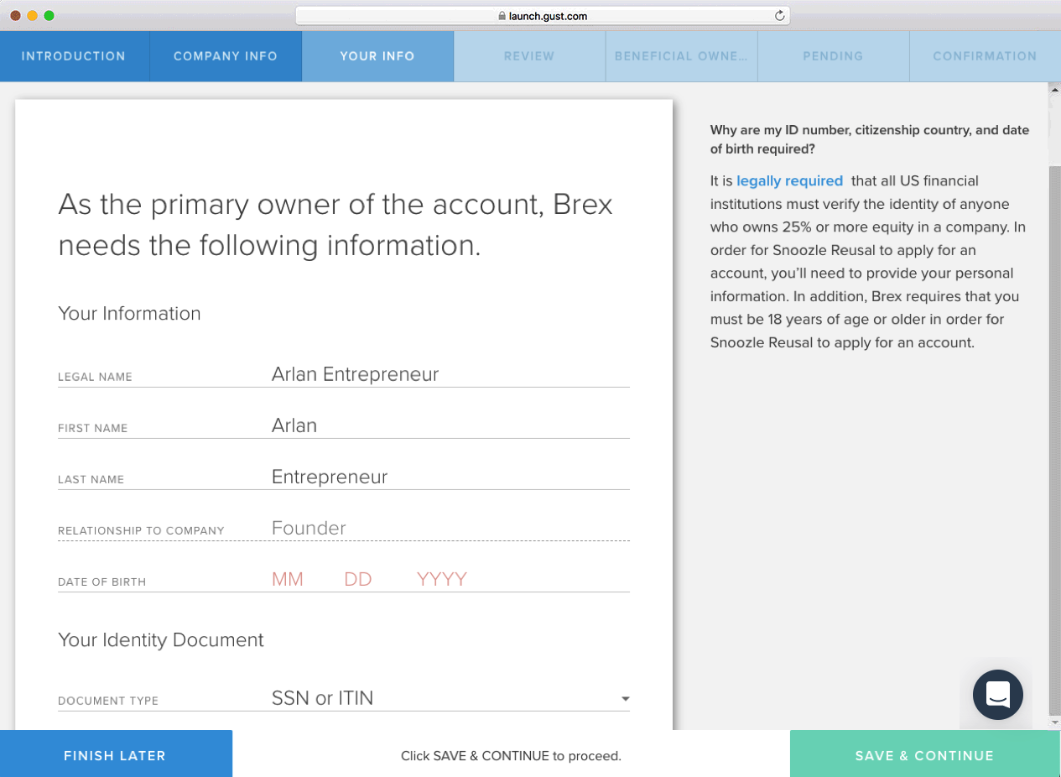Select the Last Name text field
Image resolution: width=1061 pixels, height=777 pixels.
tap(449, 477)
